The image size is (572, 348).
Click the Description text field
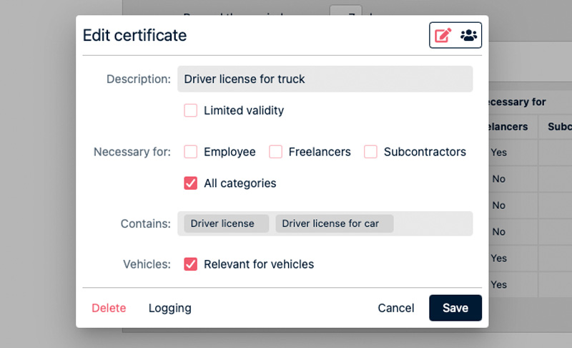pos(325,79)
